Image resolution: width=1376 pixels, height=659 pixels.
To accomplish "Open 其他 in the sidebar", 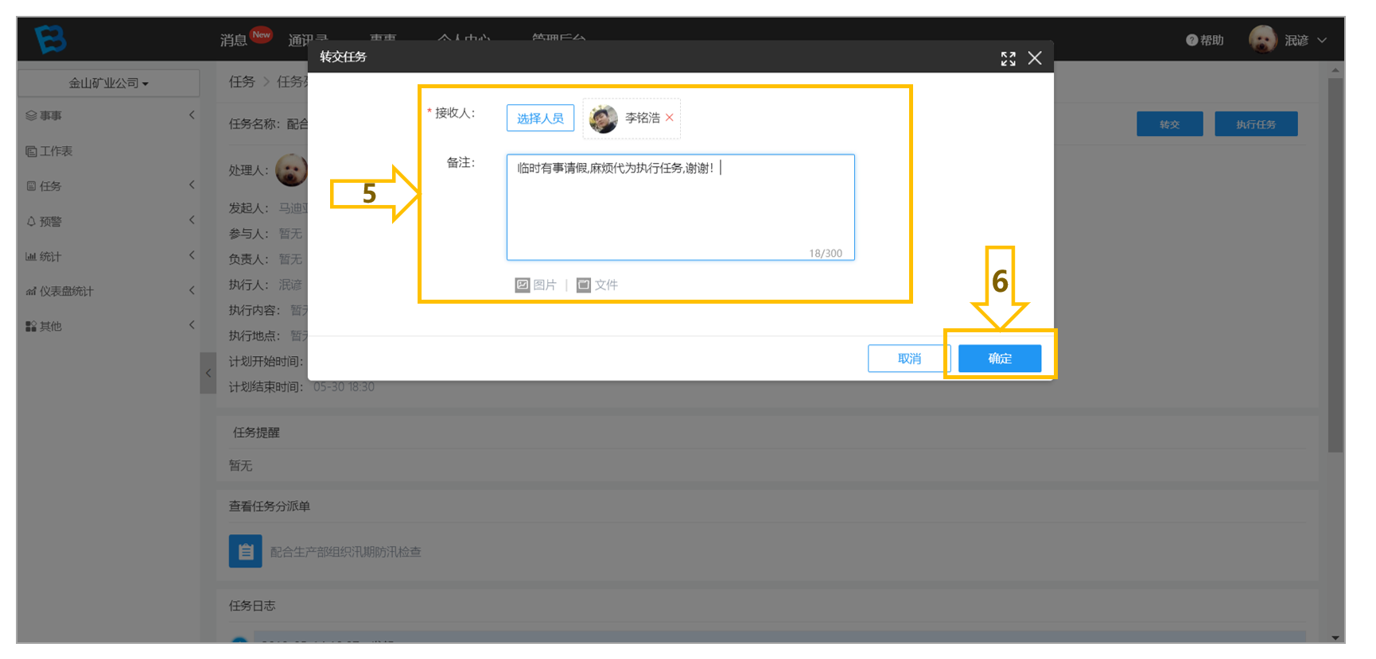I will tap(50, 326).
